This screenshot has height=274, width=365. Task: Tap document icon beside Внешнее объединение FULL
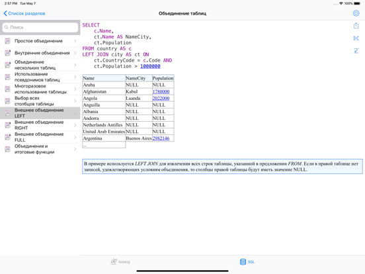coord(8,137)
